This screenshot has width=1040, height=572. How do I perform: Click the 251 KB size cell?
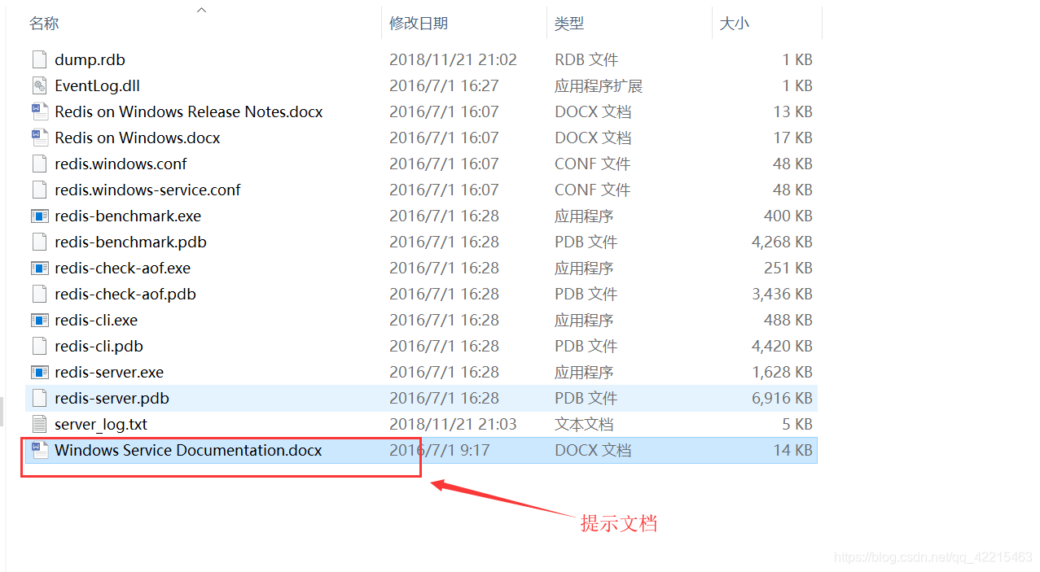pyautogui.click(x=788, y=268)
